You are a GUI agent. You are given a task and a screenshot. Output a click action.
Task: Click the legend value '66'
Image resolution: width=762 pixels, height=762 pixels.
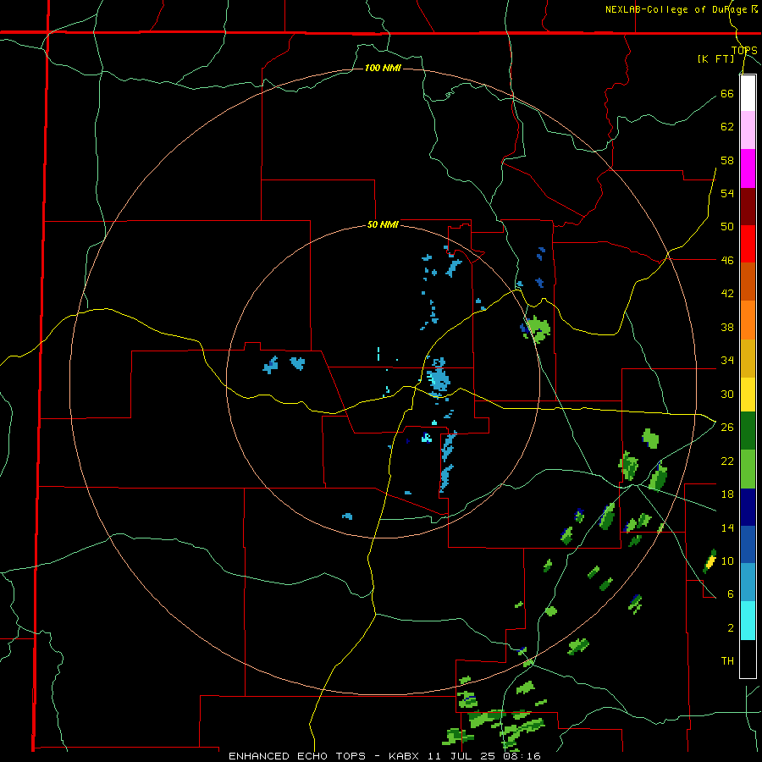pyautogui.click(x=727, y=94)
